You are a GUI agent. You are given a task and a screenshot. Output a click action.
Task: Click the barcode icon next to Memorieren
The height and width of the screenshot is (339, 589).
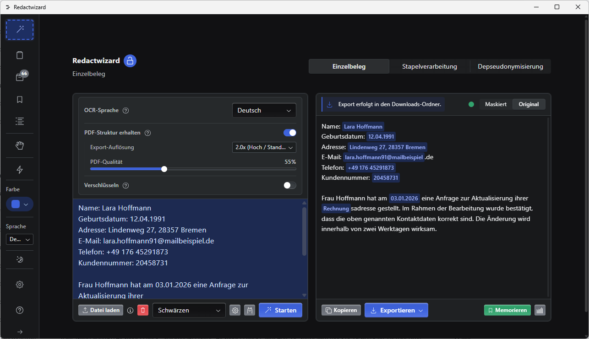click(x=540, y=310)
